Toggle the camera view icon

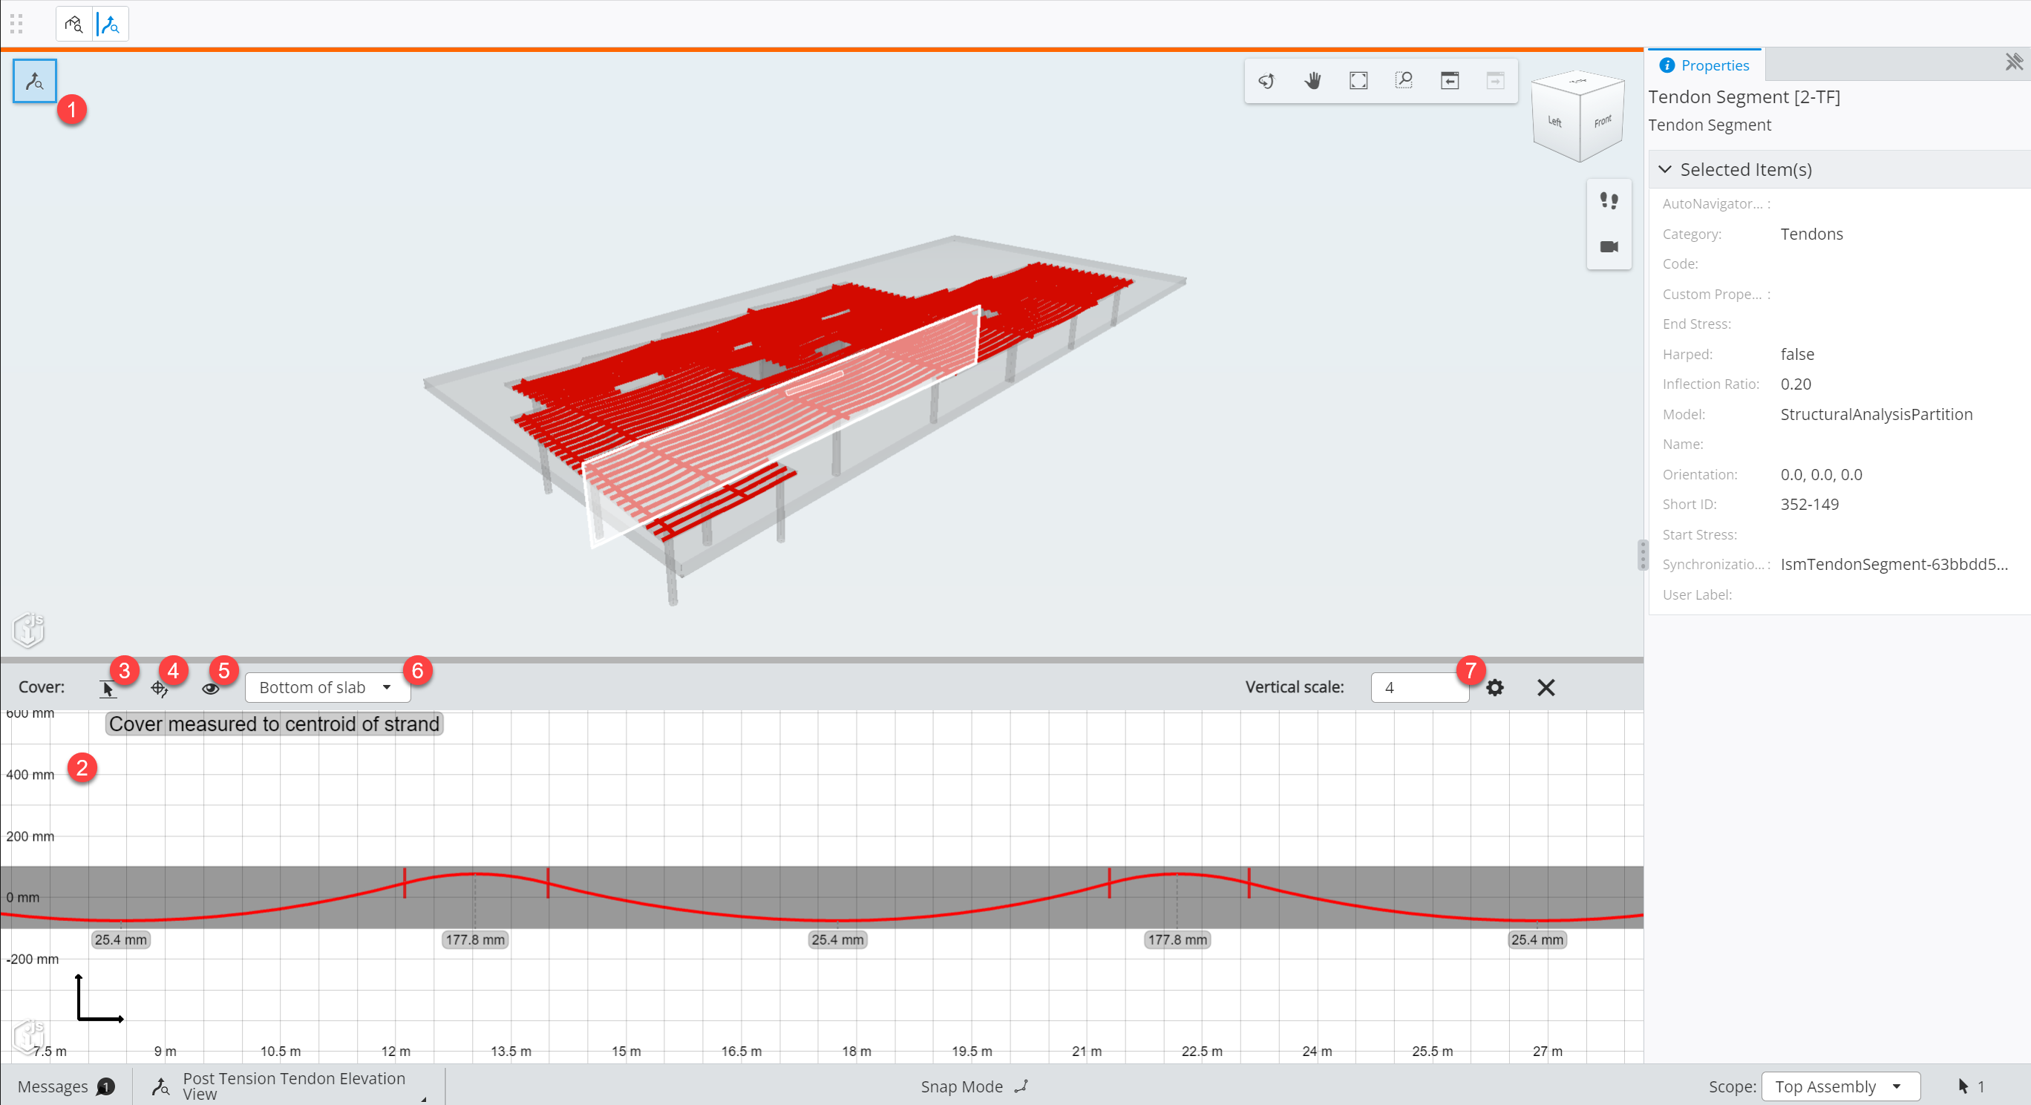1609,246
